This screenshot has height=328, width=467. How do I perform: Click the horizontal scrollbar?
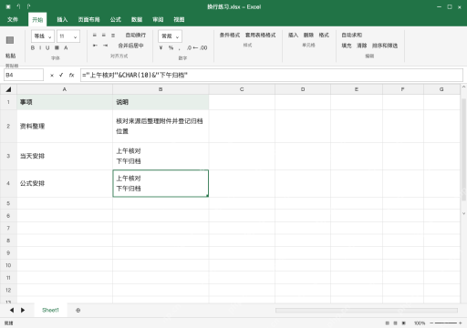click(x=367, y=310)
